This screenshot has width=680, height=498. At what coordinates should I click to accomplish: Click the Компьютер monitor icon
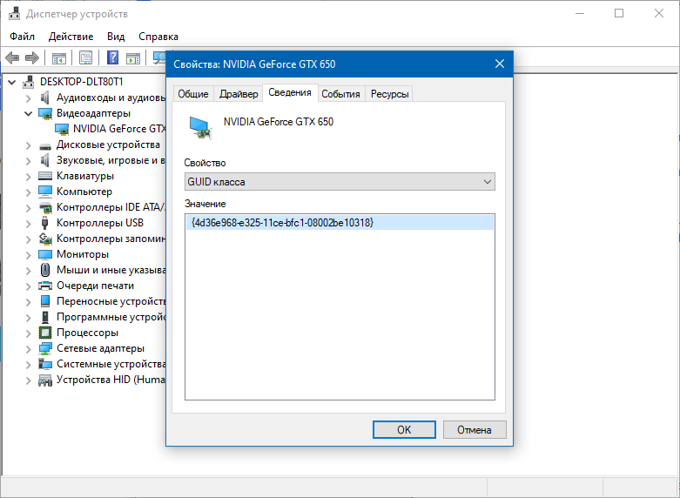45,192
